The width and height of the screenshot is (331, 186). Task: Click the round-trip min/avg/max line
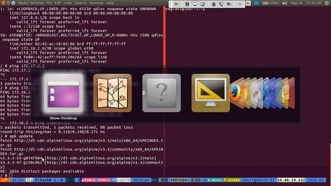[x=53, y=132]
